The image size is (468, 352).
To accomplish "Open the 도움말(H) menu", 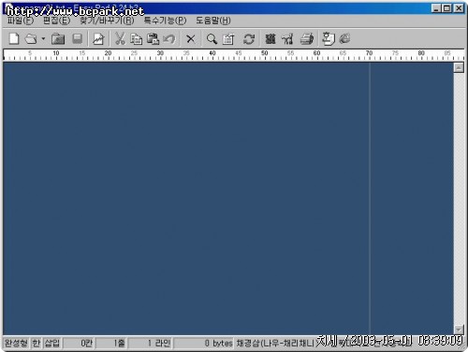I will (x=213, y=21).
